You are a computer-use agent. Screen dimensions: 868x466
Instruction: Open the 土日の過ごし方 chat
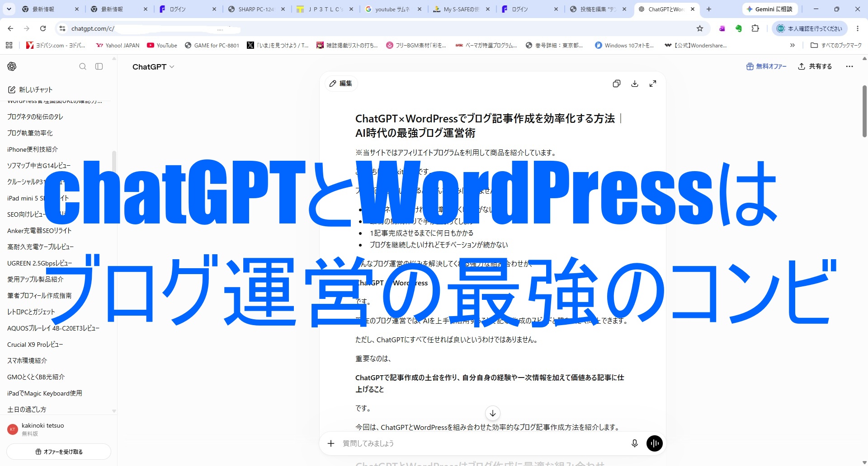point(27,409)
